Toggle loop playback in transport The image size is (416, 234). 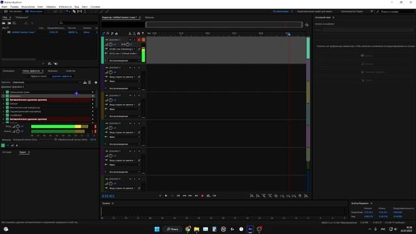coord(208,196)
